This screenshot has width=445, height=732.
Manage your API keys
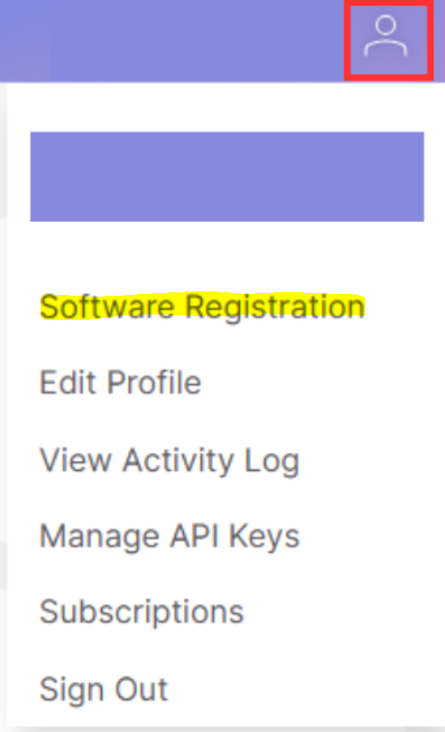tap(170, 536)
